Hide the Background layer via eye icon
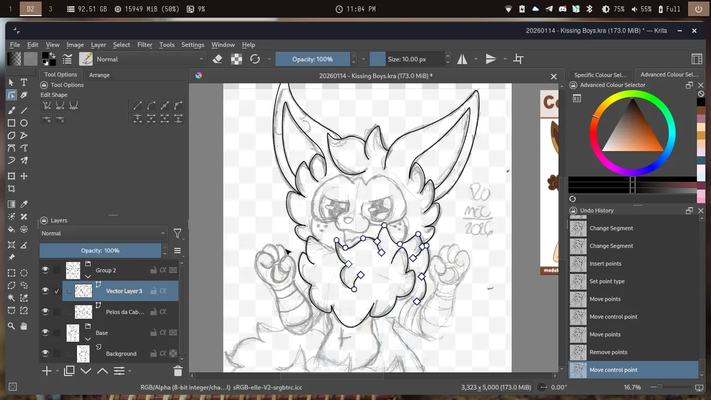This screenshot has height=400, width=711. point(45,354)
